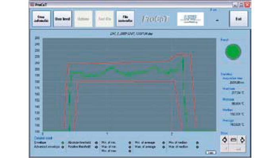Toggle the Max of median indicator
The width and height of the screenshot is (280, 158).
[197, 147]
